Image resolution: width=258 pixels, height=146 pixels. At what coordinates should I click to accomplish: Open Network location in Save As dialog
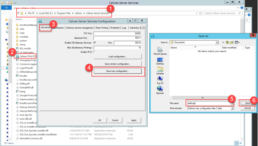coord(160,90)
